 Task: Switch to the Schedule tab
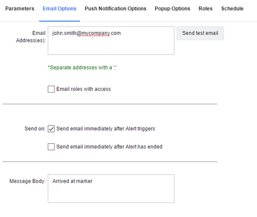click(232, 9)
